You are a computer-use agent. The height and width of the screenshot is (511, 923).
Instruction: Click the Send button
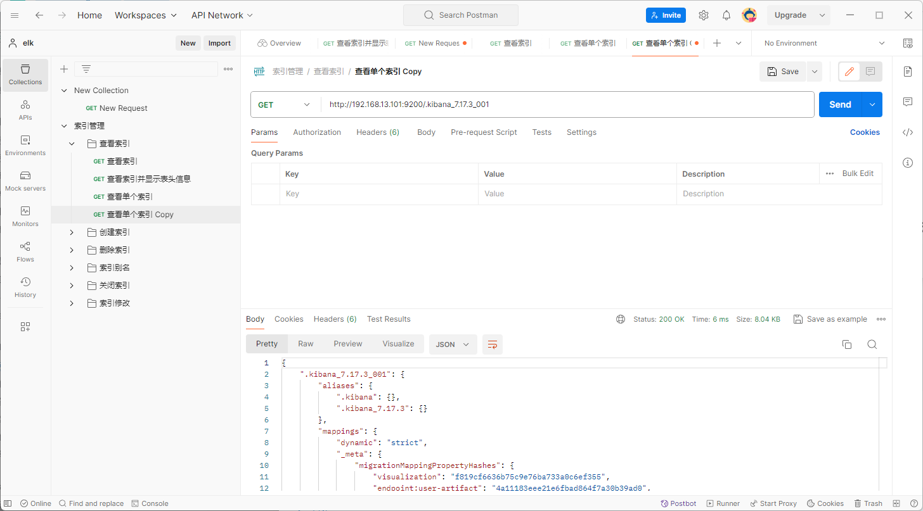pyautogui.click(x=840, y=104)
